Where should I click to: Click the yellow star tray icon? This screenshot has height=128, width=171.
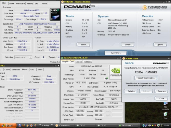click(x=153, y=126)
